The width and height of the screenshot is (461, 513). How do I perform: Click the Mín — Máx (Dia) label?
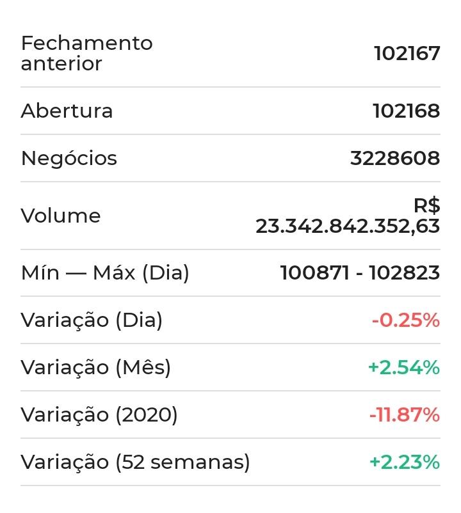point(105,273)
